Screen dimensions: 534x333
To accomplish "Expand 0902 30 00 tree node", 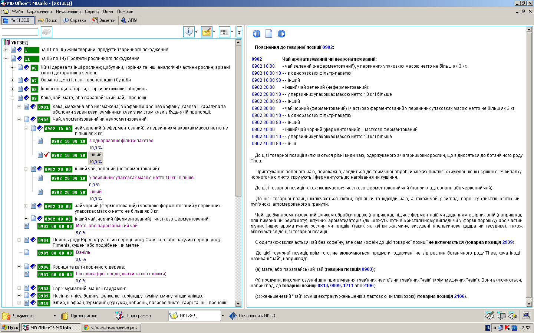I will click(26, 206).
